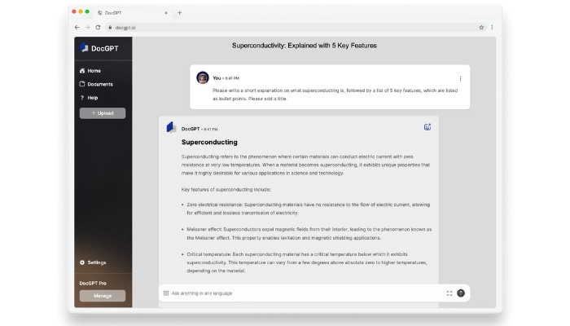Click the Home house icon
This screenshot has width=570, height=326.
pos(82,71)
